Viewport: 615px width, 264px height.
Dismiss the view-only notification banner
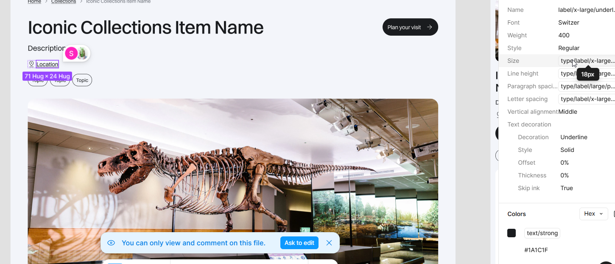click(x=329, y=243)
